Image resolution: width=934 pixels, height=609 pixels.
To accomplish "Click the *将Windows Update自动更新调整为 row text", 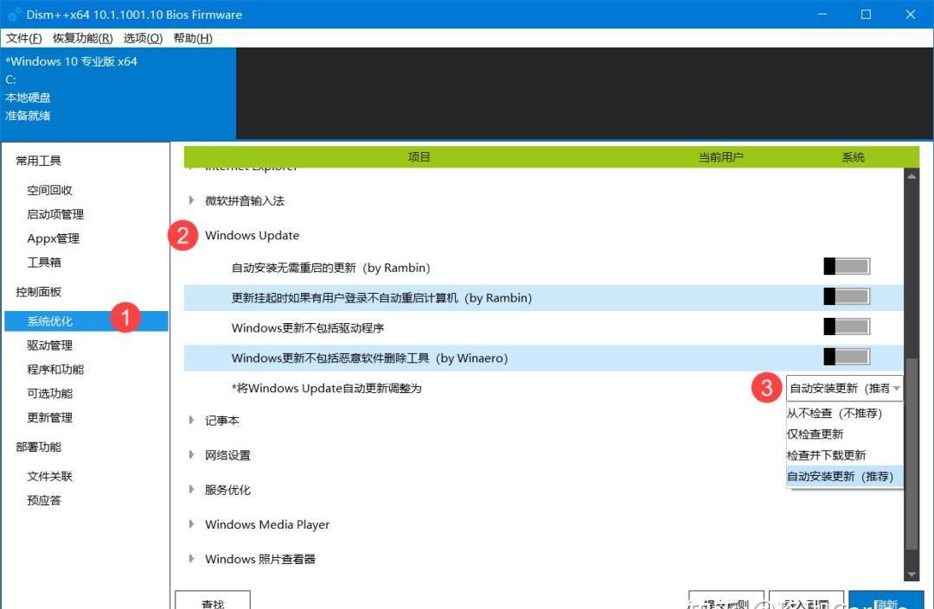I will coord(326,389).
